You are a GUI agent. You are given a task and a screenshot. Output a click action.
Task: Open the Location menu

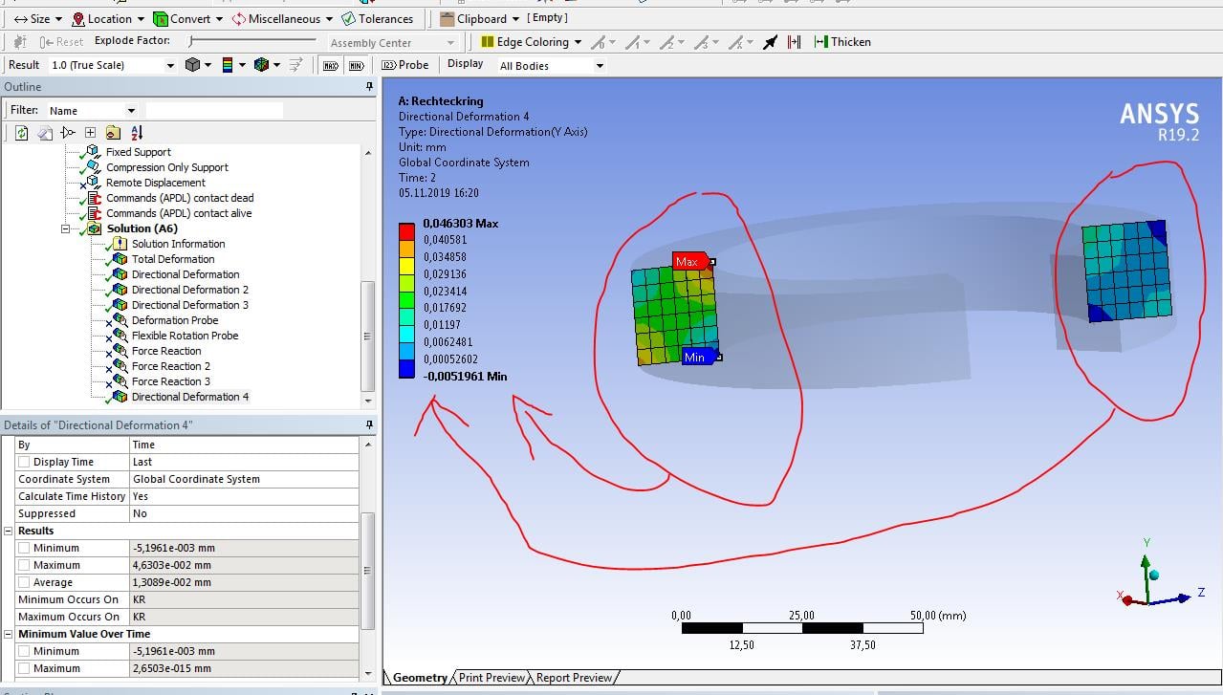(108, 18)
